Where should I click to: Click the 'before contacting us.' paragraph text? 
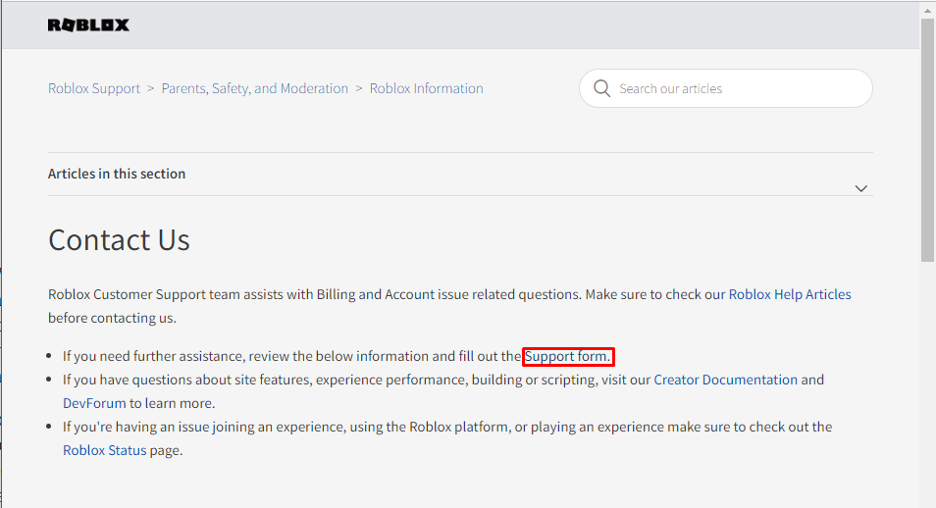pyautogui.click(x=112, y=318)
